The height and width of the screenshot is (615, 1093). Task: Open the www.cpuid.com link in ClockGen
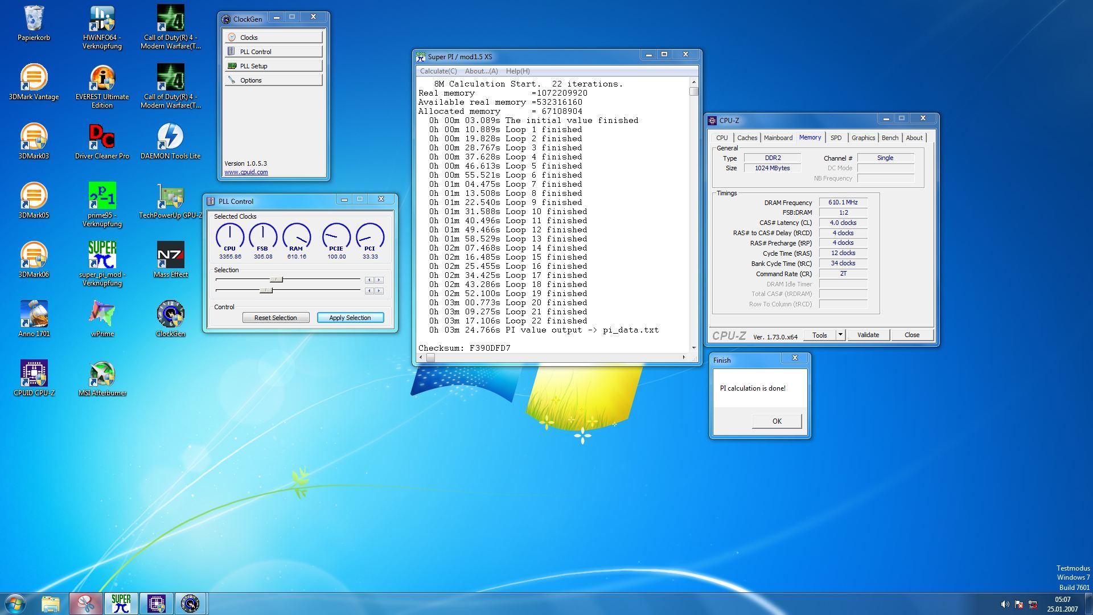(246, 172)
